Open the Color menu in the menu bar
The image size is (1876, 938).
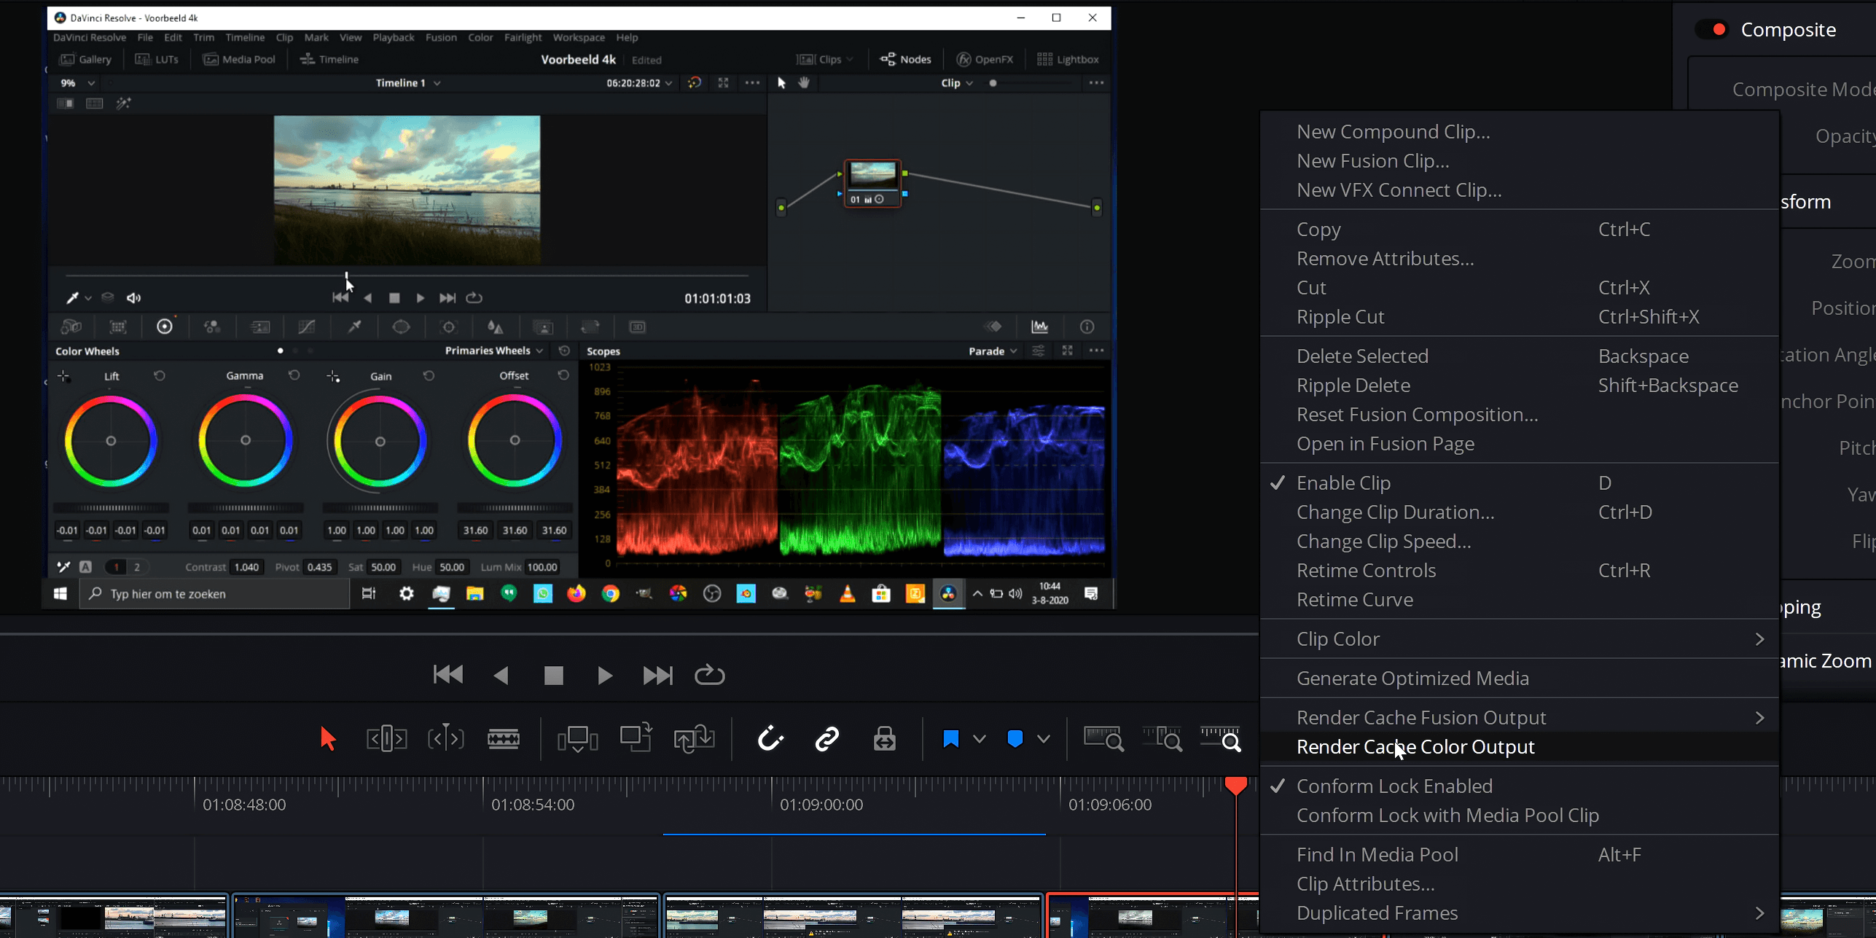(x=480, y=37)
